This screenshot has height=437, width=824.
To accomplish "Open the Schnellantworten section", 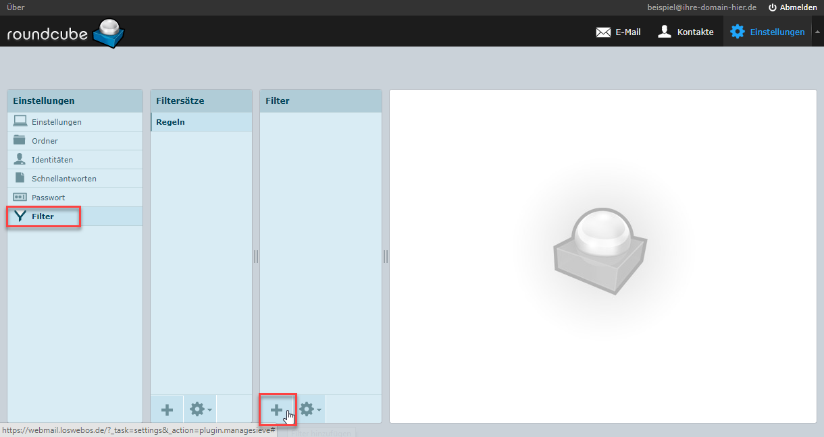I will coord(63,179).
